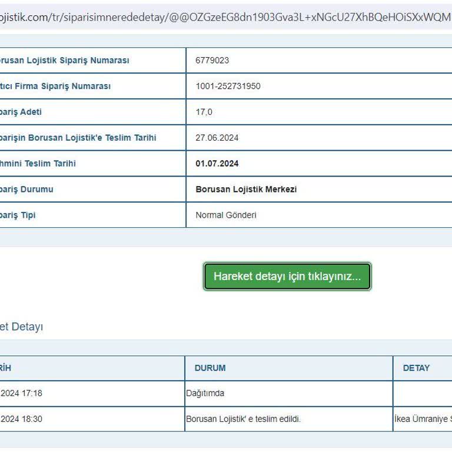Click order status 'Borusan Lojistik Merkezi'
This screenshot has height=452, width=452.
(246, 189)
